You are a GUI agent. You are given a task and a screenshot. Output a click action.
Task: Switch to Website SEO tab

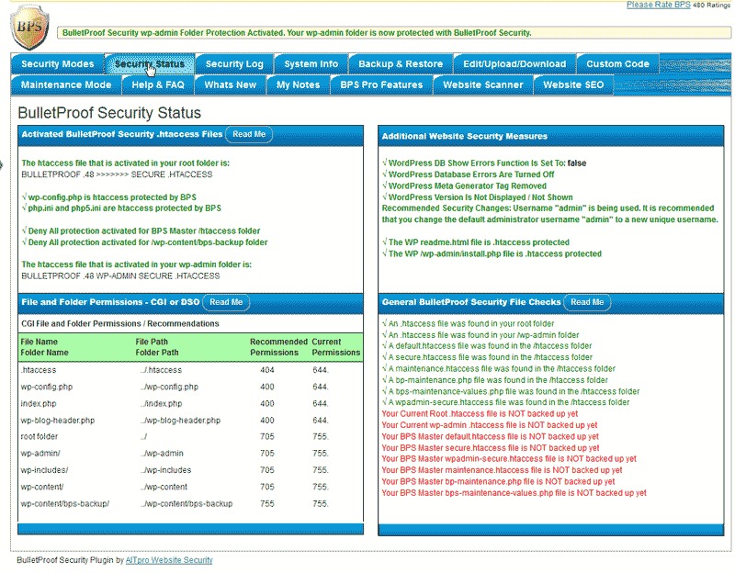(x=573, y=85)
